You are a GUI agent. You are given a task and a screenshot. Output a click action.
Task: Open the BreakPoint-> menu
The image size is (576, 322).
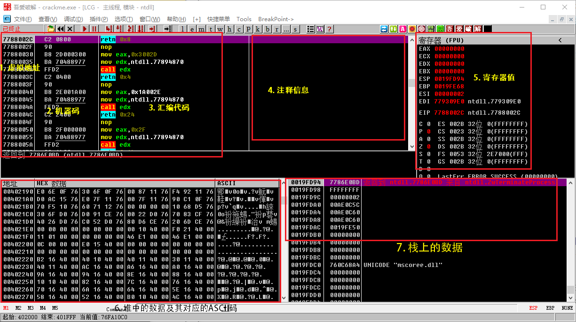[x=276, y=19]
